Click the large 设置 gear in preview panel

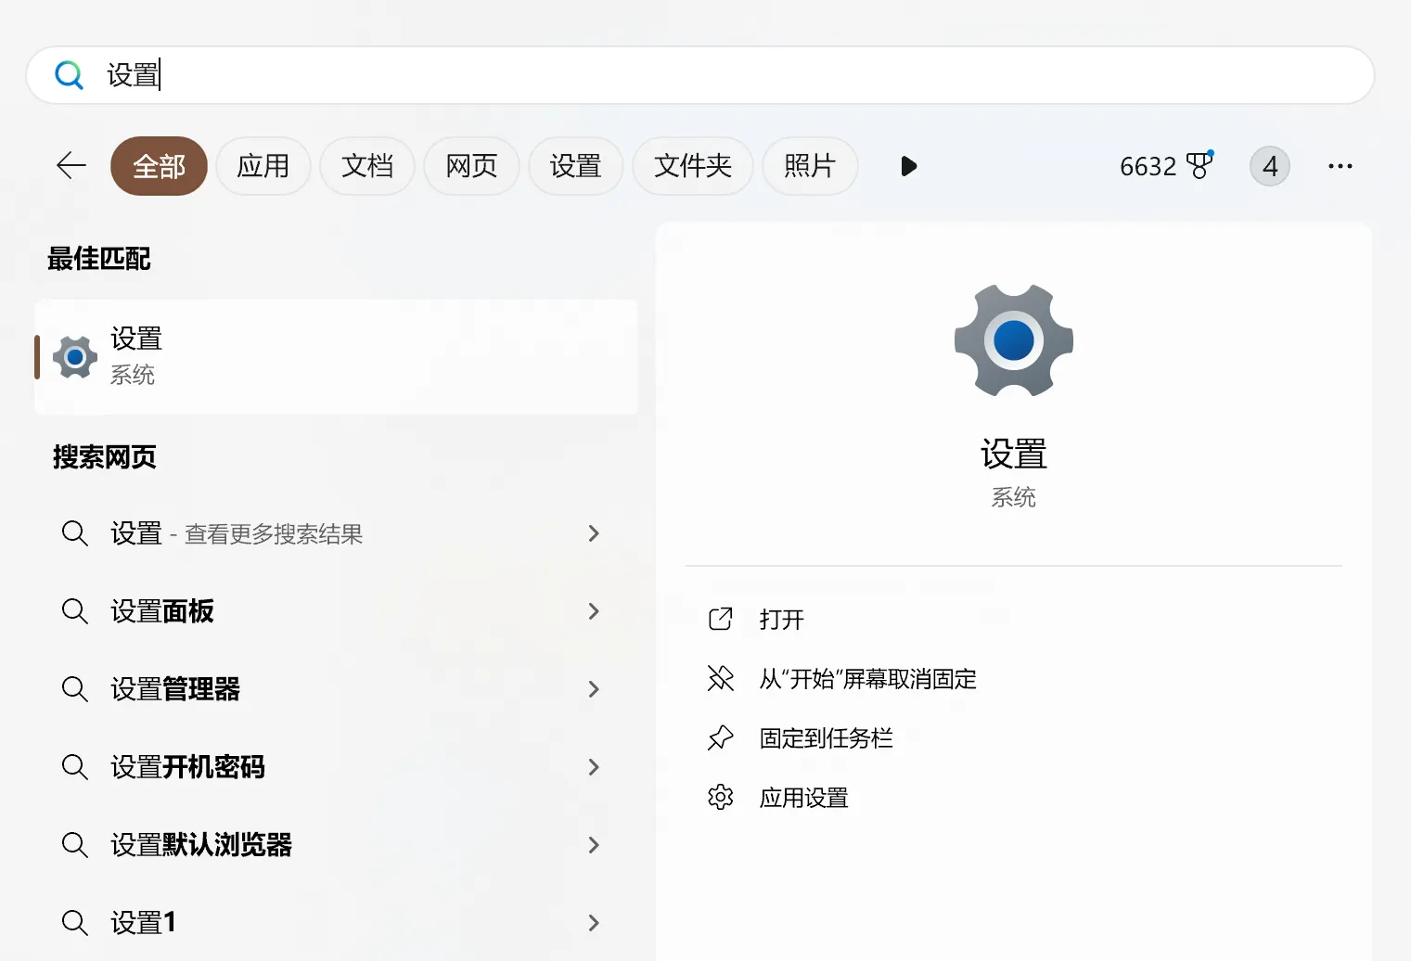1013,340
